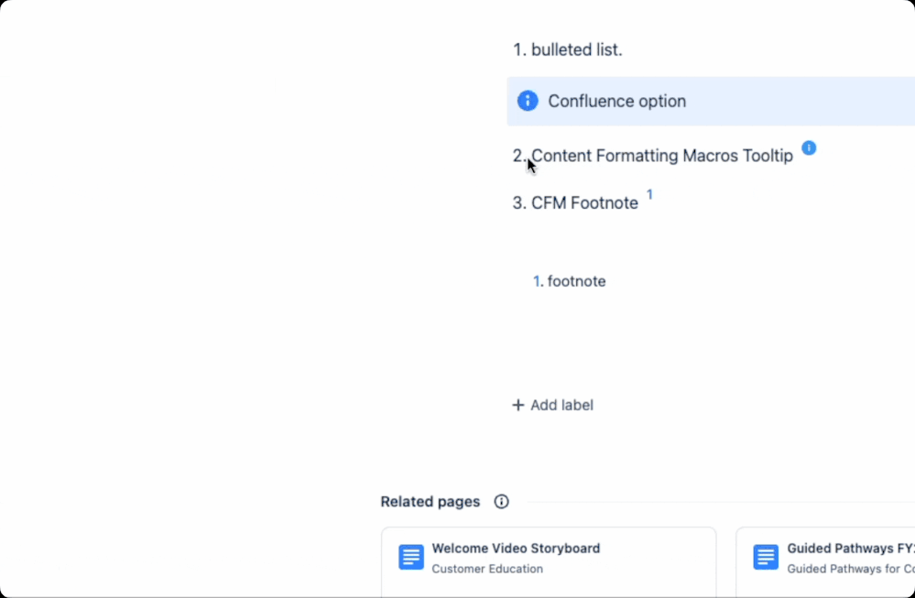Click the small tooltip info icon after Macros Tooltip

[808, 148]
